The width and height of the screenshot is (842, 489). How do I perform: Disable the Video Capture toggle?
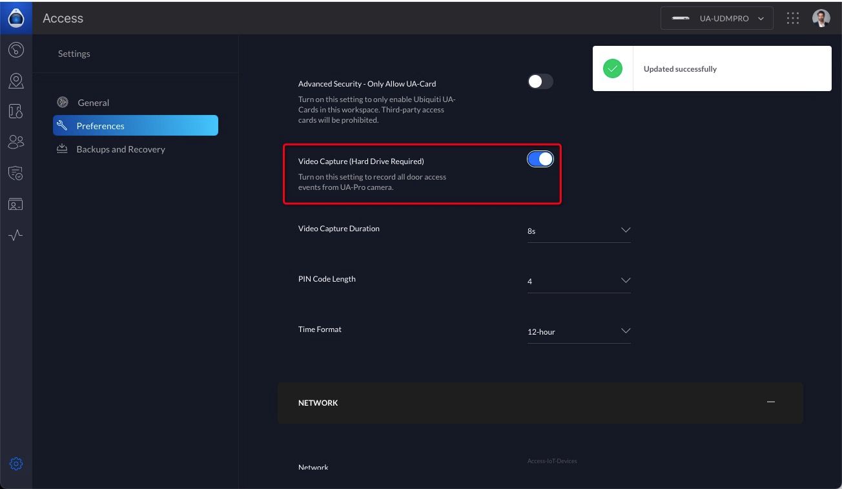[540, 159]
